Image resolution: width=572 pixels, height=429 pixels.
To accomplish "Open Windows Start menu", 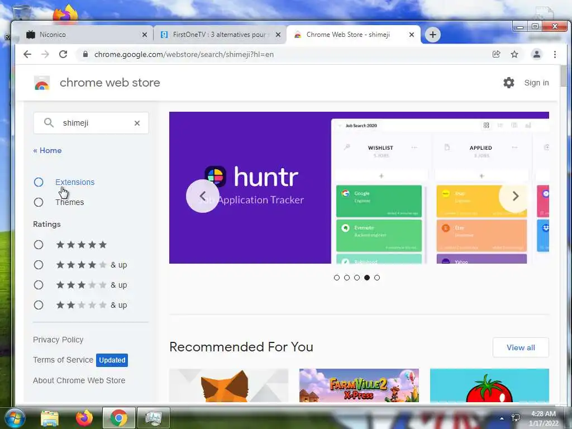I will click(15, 418).
